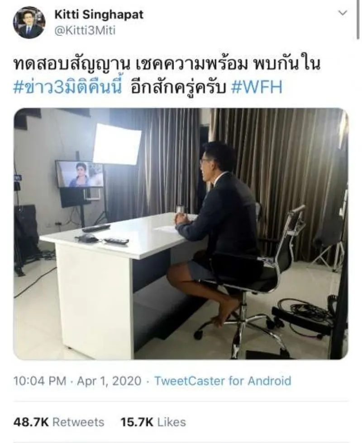The height and width of the screenshot is (443, 362).
Task: Open the #ข่าว3มิติคืนนี้ hashtag
Action: (68, 88)
